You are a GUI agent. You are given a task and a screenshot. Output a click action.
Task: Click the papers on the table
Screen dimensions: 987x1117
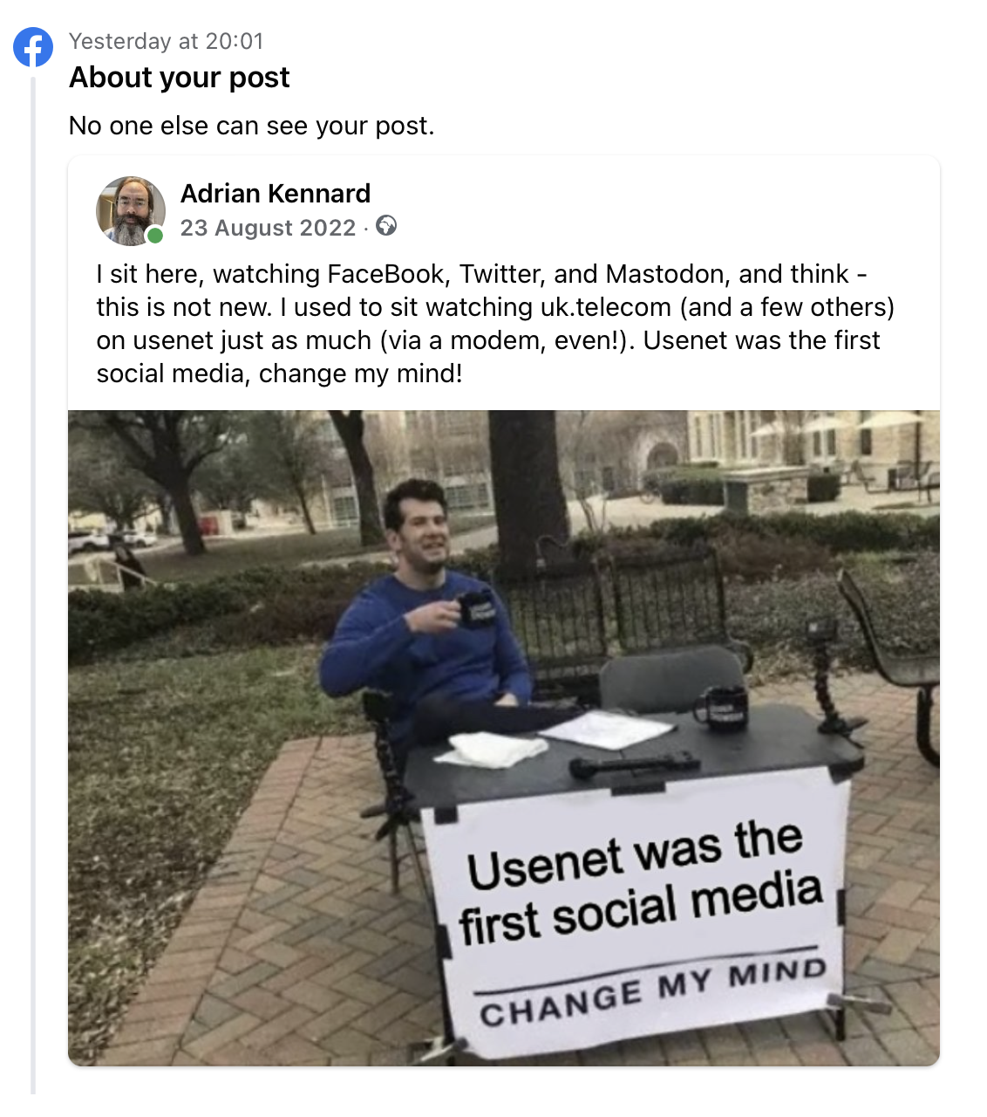[x=609, y=729]
